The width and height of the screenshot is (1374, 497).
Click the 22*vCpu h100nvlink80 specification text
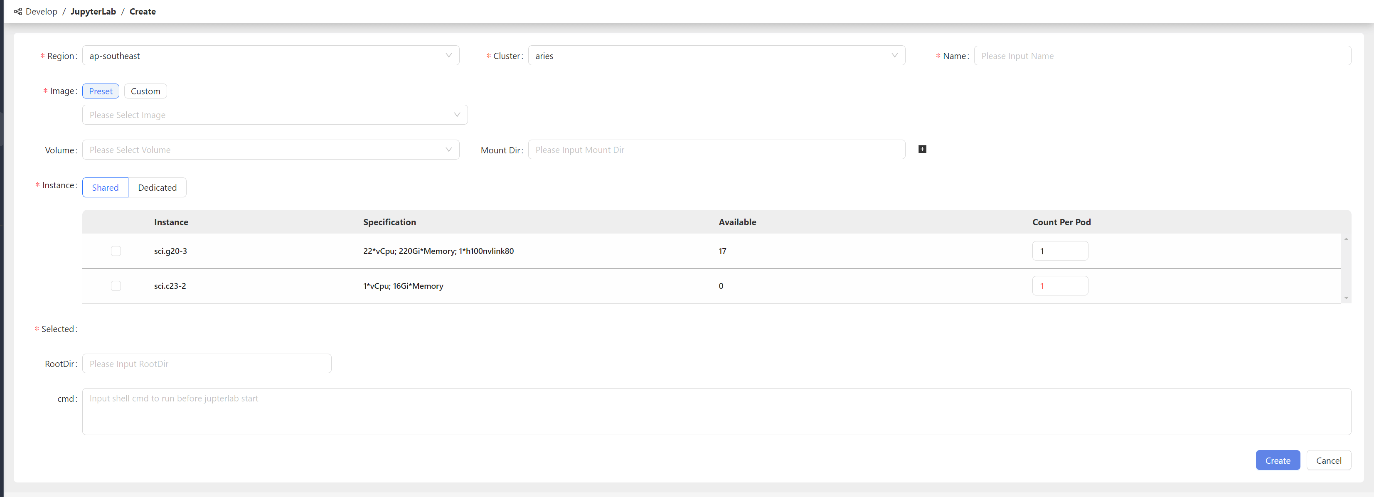pos(438,251)
